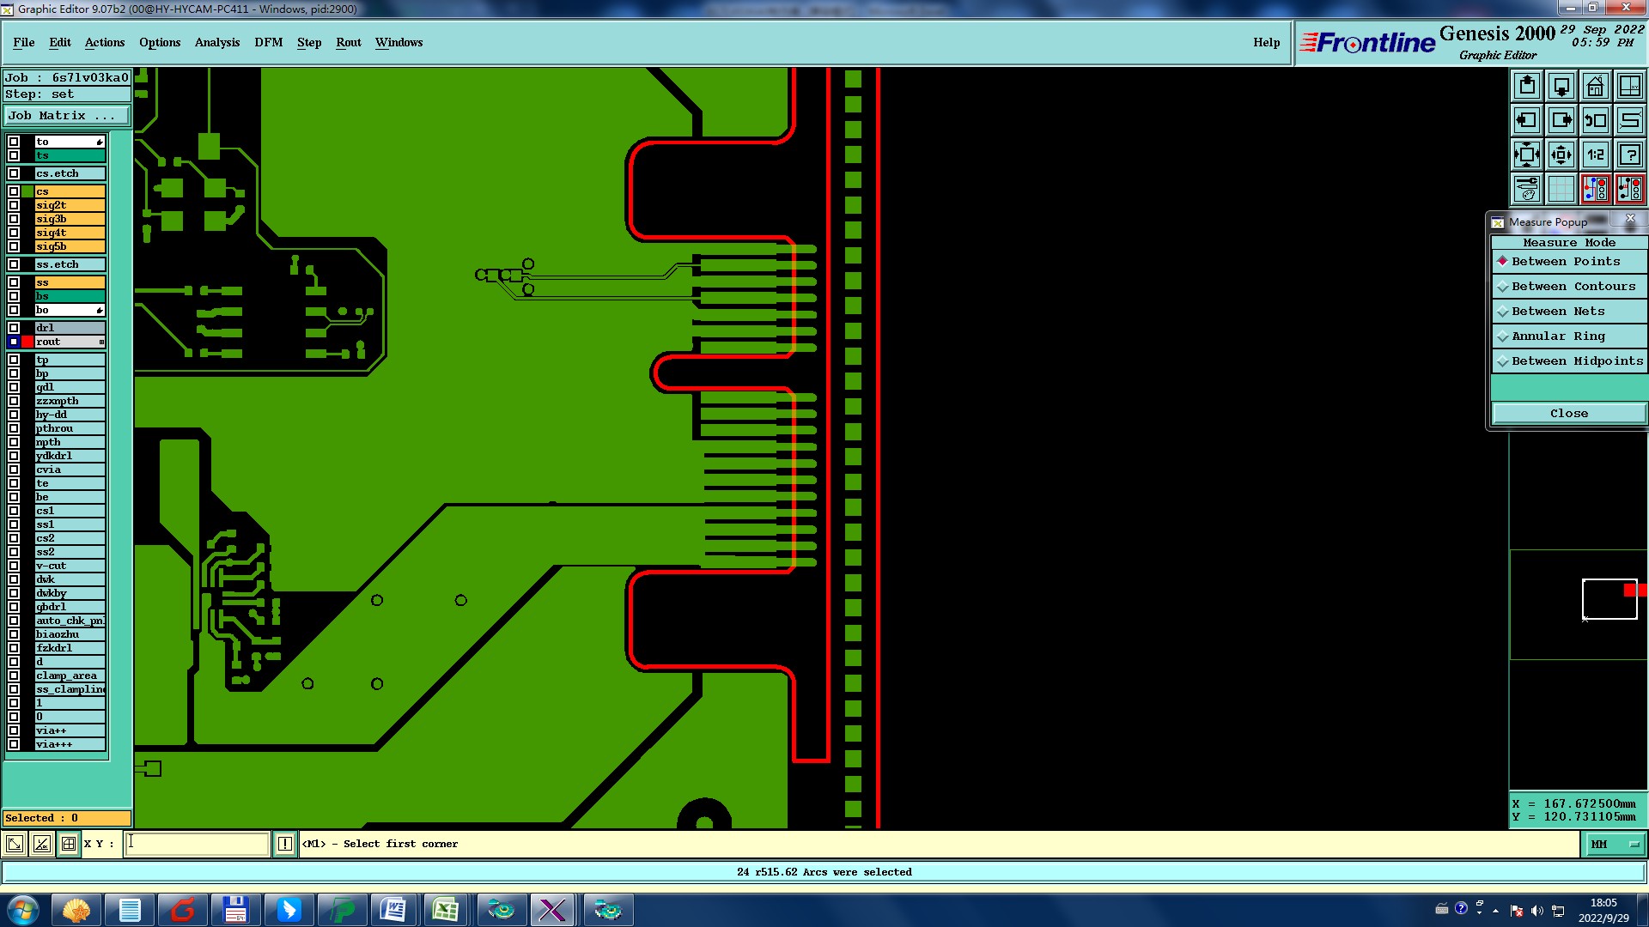Click the exclamation mark icon beside XY field
This screenshot has width=1649, height=927.
click(285, 844)
